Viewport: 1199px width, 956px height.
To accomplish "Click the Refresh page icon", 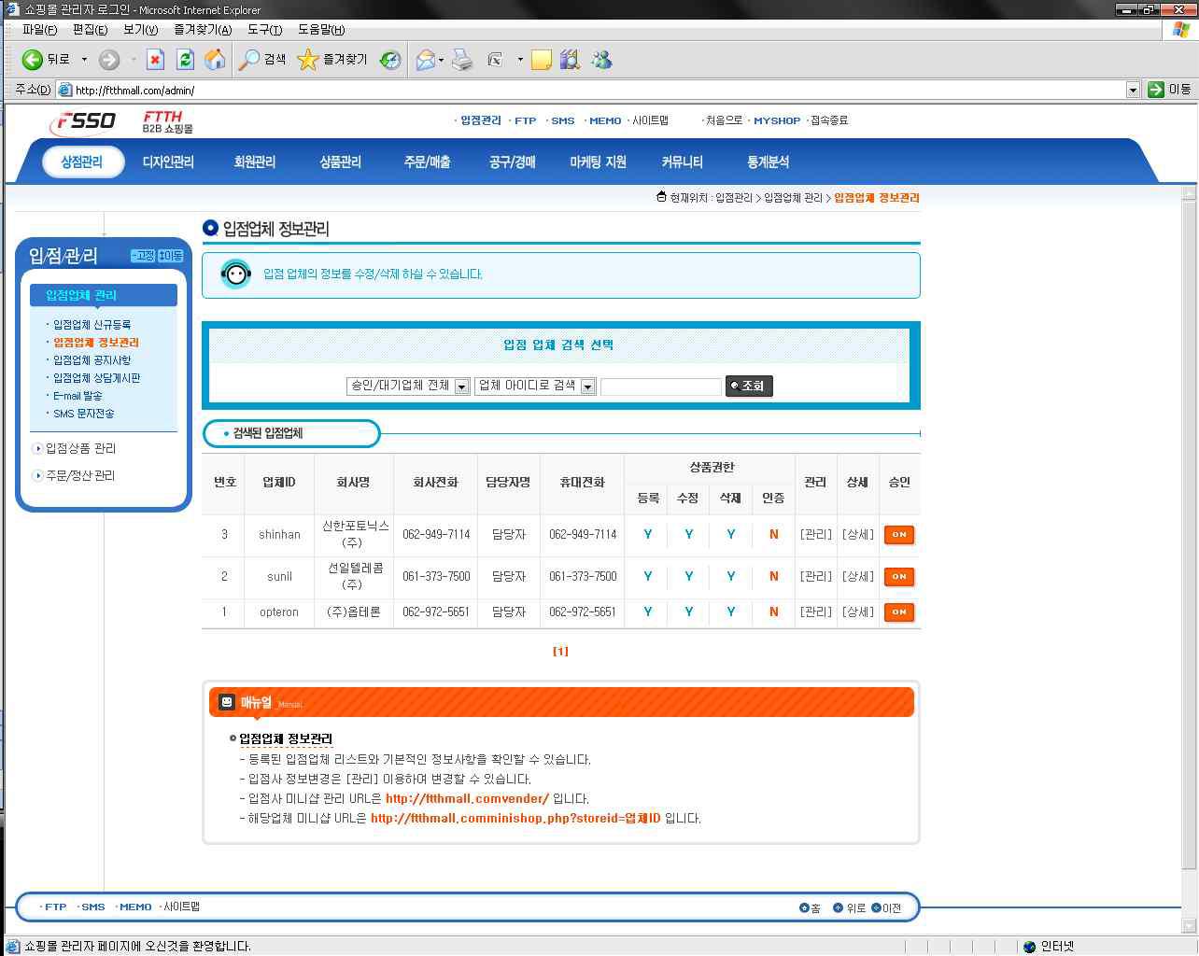I will [185, 60].
